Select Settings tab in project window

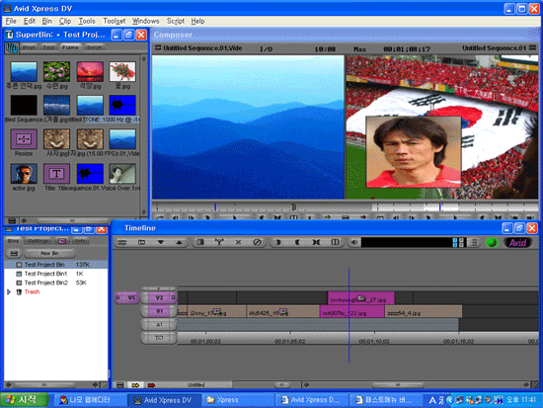(x=39, y=241)
